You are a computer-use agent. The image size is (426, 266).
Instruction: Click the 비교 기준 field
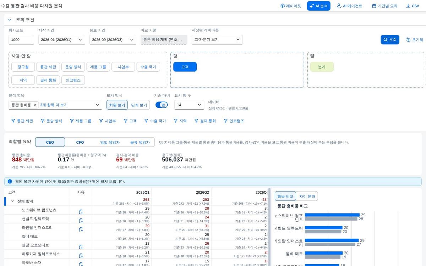point(164,40)
